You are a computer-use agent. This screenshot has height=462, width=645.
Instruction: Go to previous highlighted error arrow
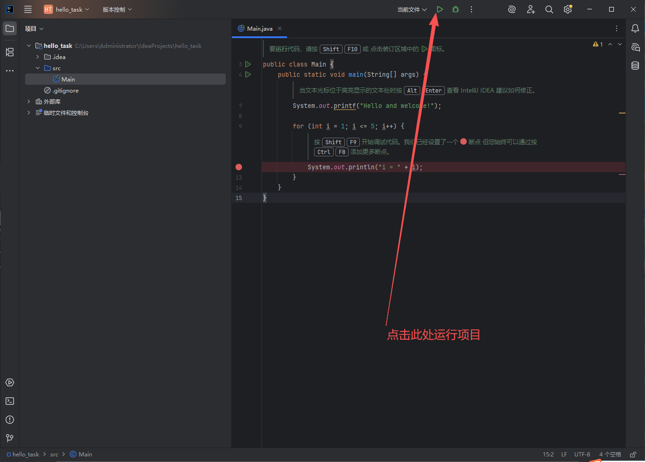[x=610, y=44]
